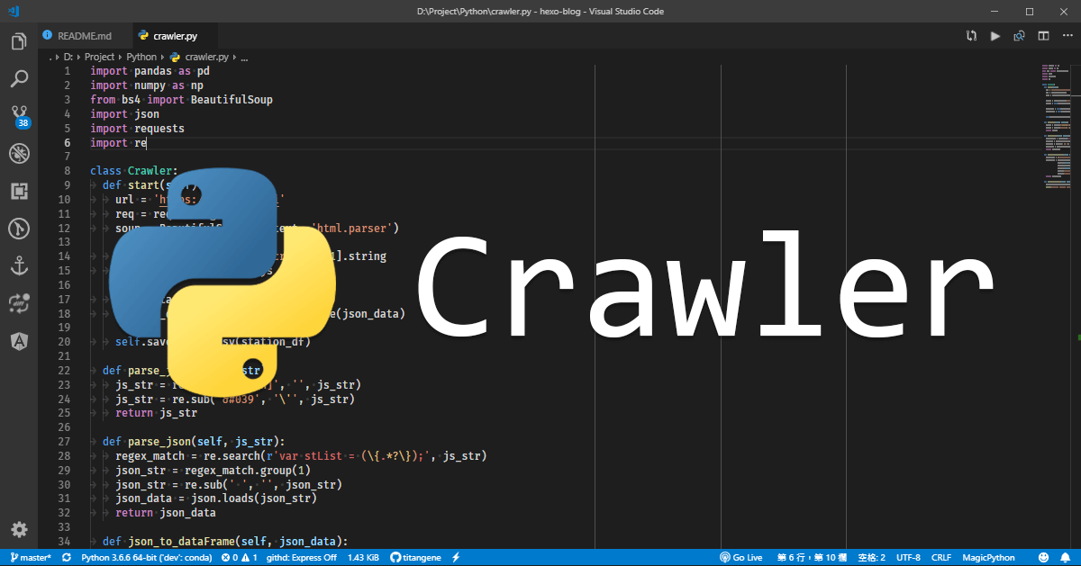Open the Extensions view in activity bar
Image resolution: width=1081 pixels, height=566 pixels.
tap(19, 191)
